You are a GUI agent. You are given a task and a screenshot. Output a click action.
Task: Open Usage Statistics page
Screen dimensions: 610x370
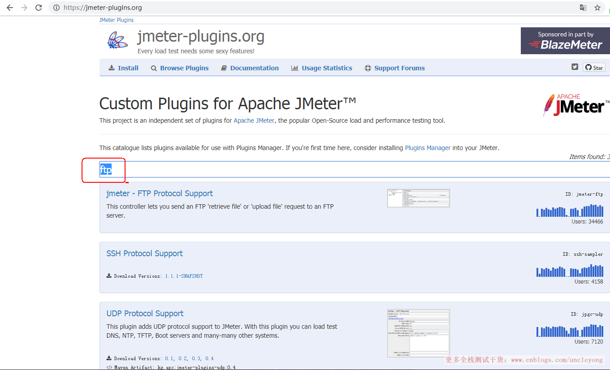click(322, 68)
